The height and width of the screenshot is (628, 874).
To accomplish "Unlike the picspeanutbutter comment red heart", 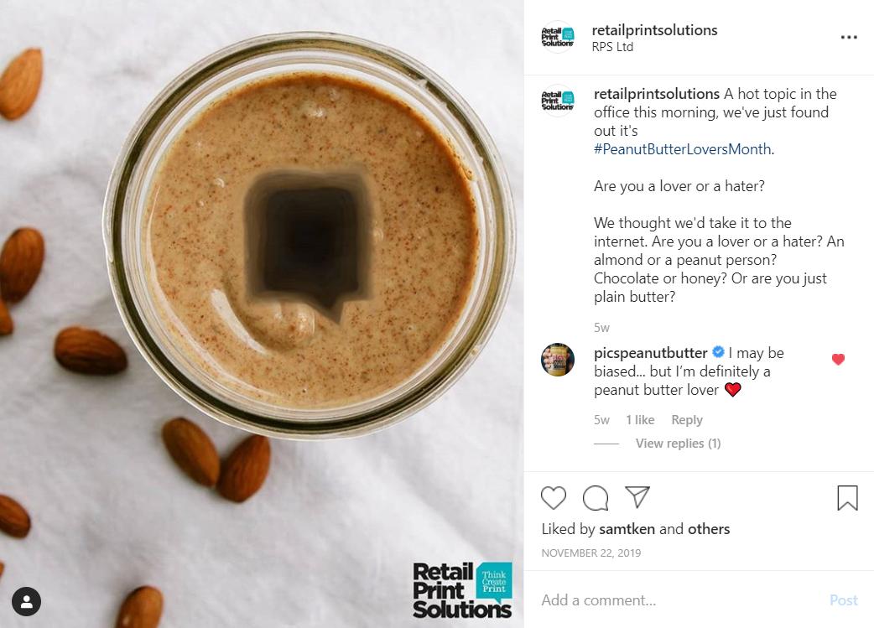I will click(838, 360).
